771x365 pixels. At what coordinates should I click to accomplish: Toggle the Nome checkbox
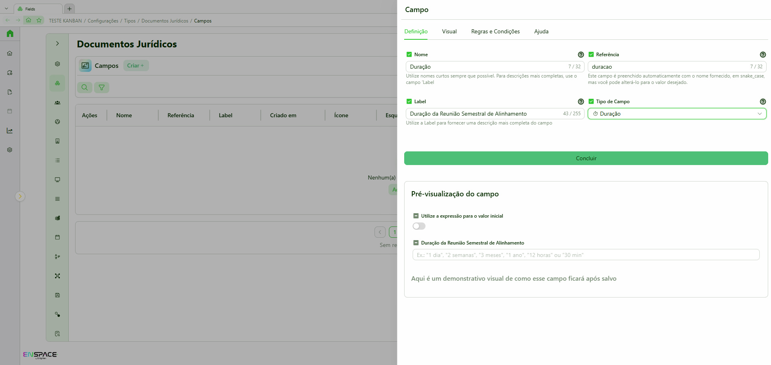pyautogui.click(x=409, y=55)
